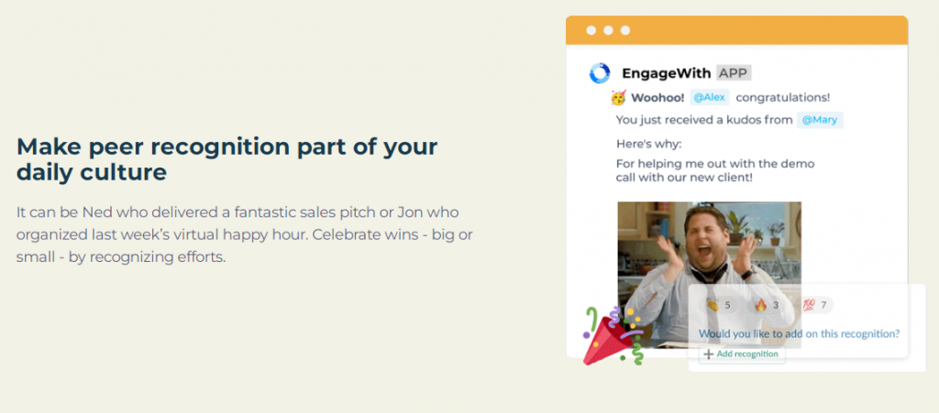Click the APP badge next to EngageWith
The image size is (939, 413).
point(734,73)
